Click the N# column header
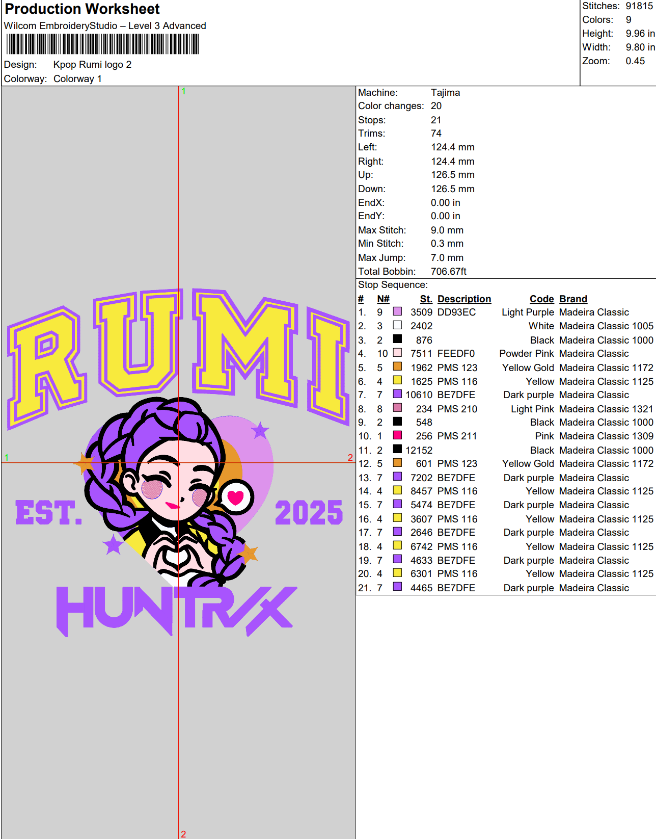Viewport: 656px width, 839px height. (x=383, y=299)
